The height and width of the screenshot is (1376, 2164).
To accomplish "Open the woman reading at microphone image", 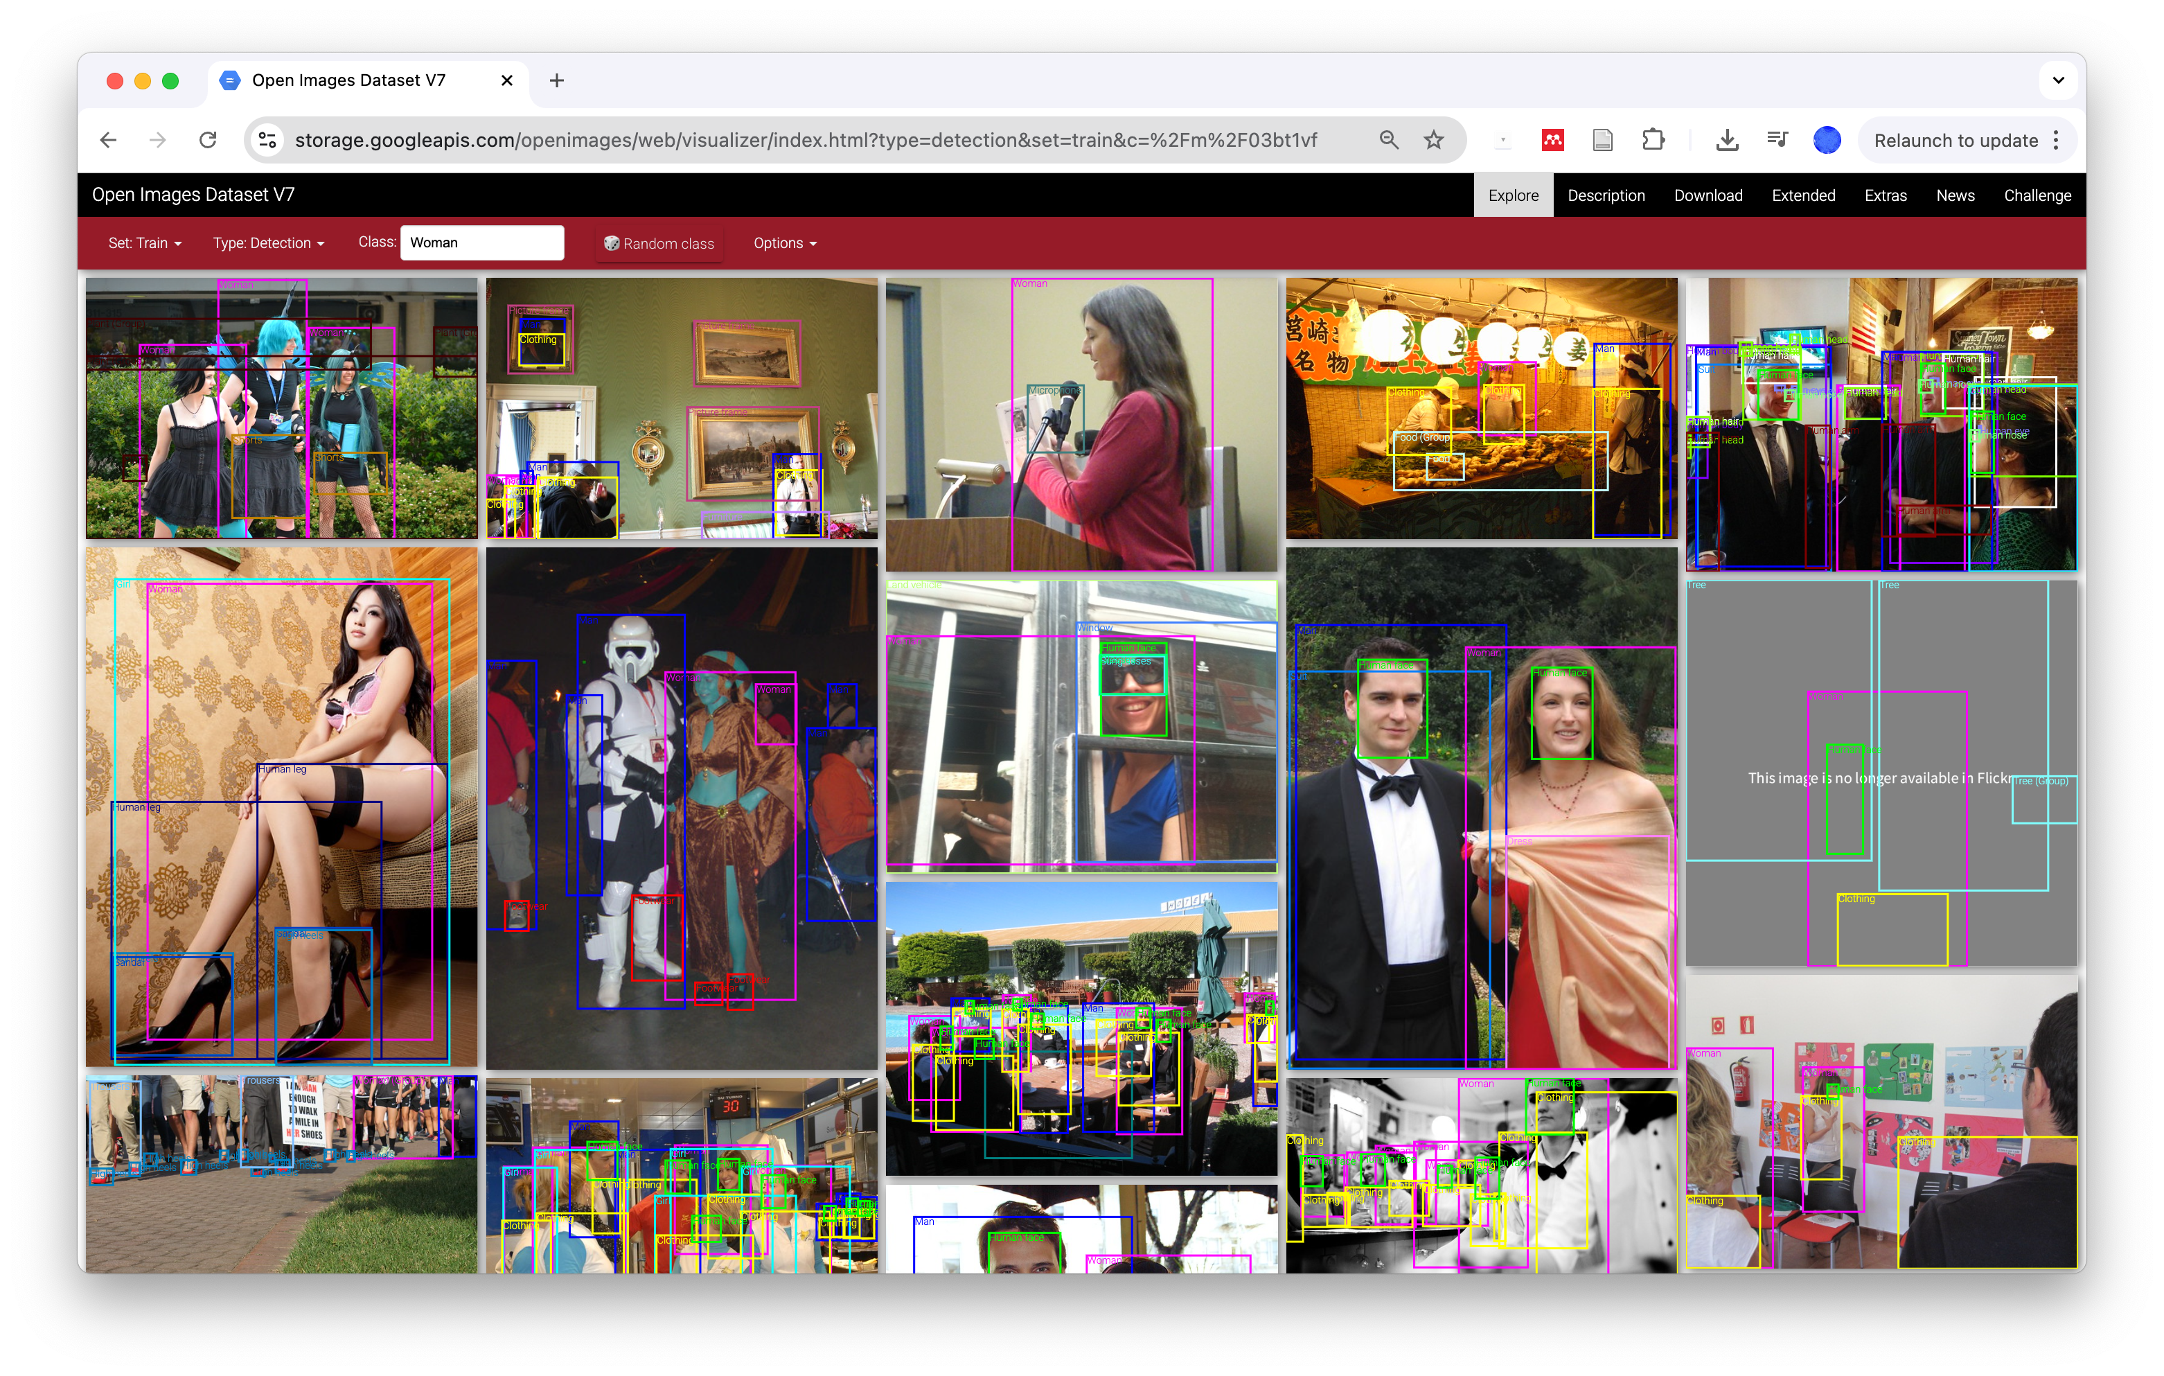I will pyautogui.click(x=1081, y=424).
